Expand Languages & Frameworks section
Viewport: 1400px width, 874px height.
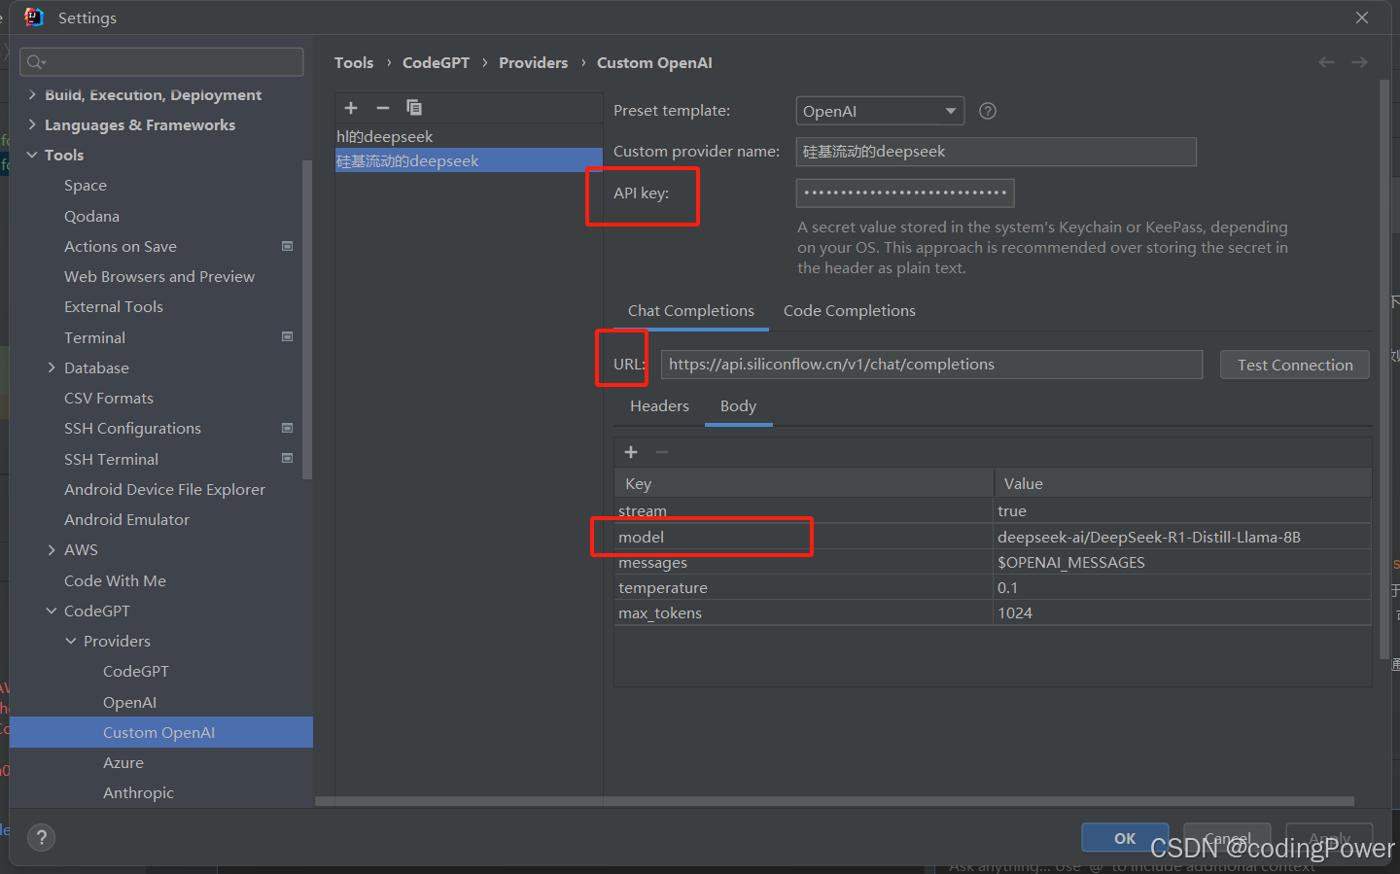click(32, 124)
